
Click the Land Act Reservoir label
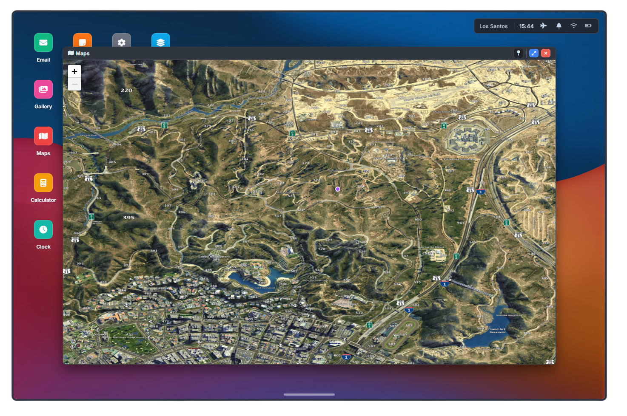coord(498,331)
